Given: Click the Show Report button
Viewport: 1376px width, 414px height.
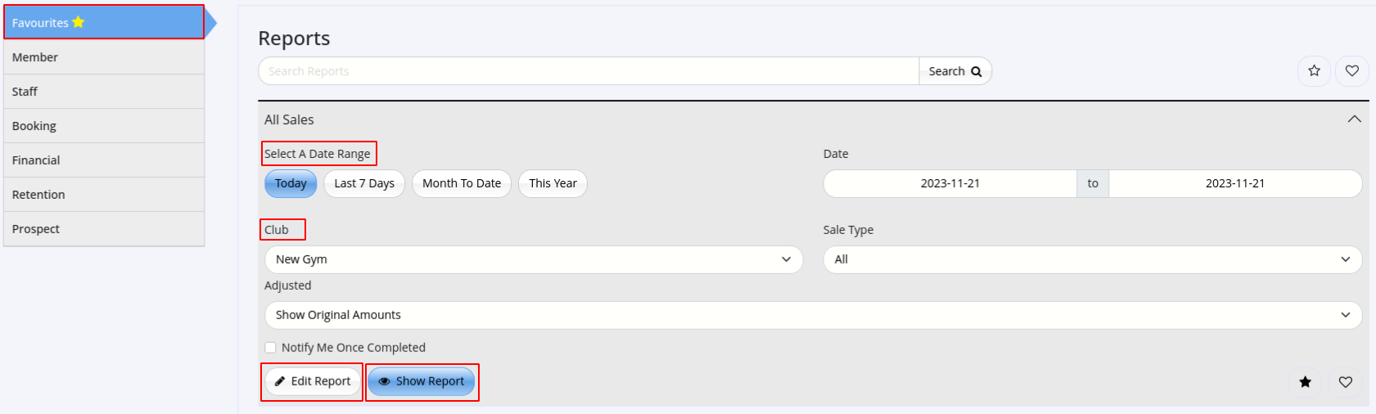Looking at the screenshot, I should pos(422,381).
